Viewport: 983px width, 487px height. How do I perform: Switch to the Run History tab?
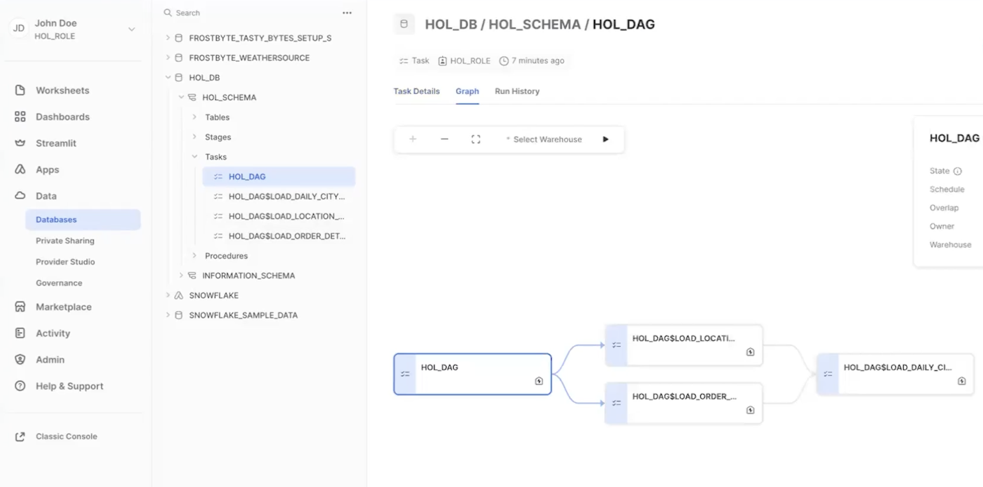[517, 91]
